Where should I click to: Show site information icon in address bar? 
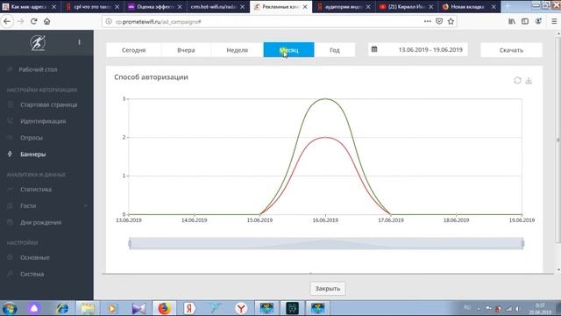coord(109,21)
